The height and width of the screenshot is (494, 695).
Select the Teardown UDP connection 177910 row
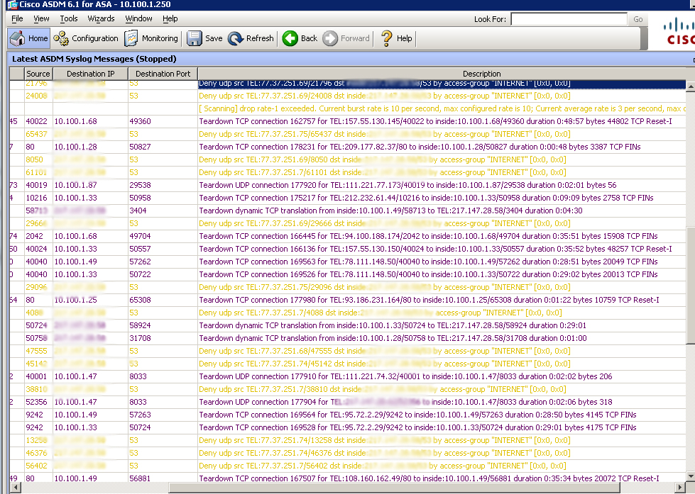[348, 376]
